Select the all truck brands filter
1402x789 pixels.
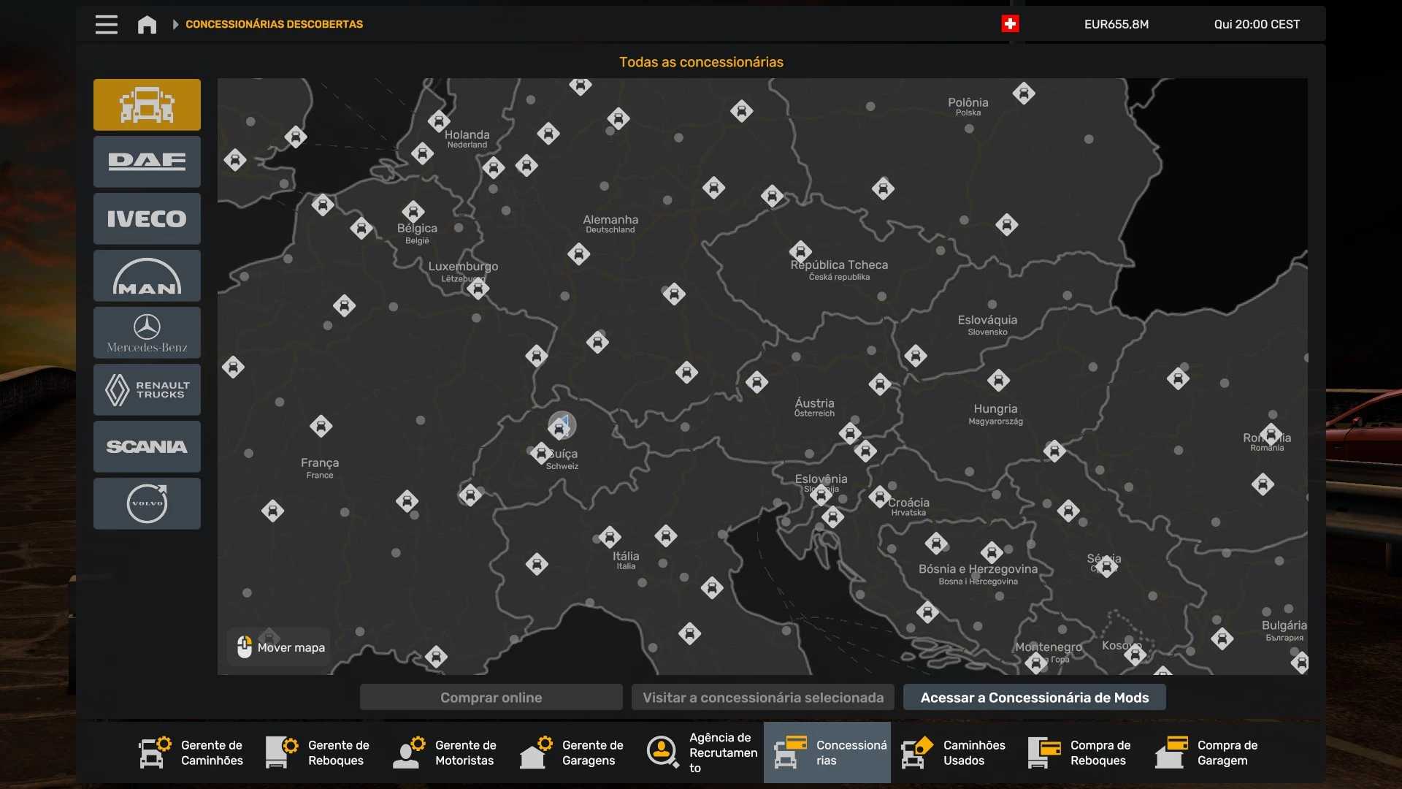(147, 104)
